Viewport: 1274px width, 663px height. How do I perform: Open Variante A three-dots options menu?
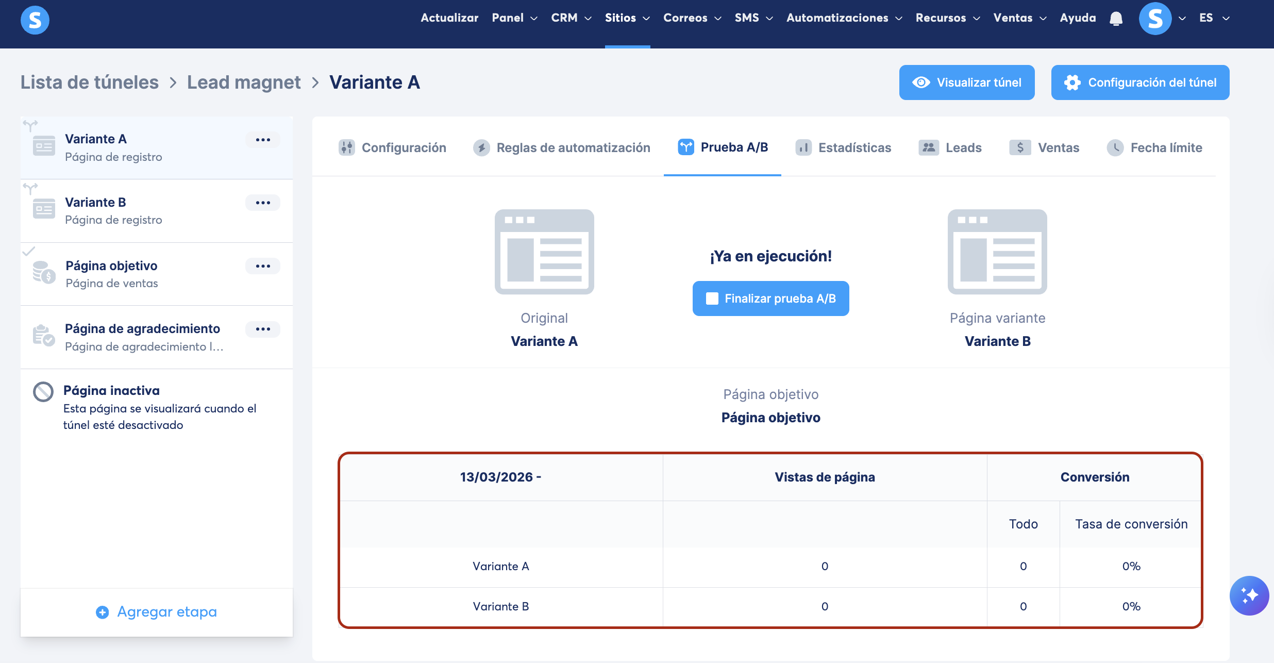coord(263,140)
